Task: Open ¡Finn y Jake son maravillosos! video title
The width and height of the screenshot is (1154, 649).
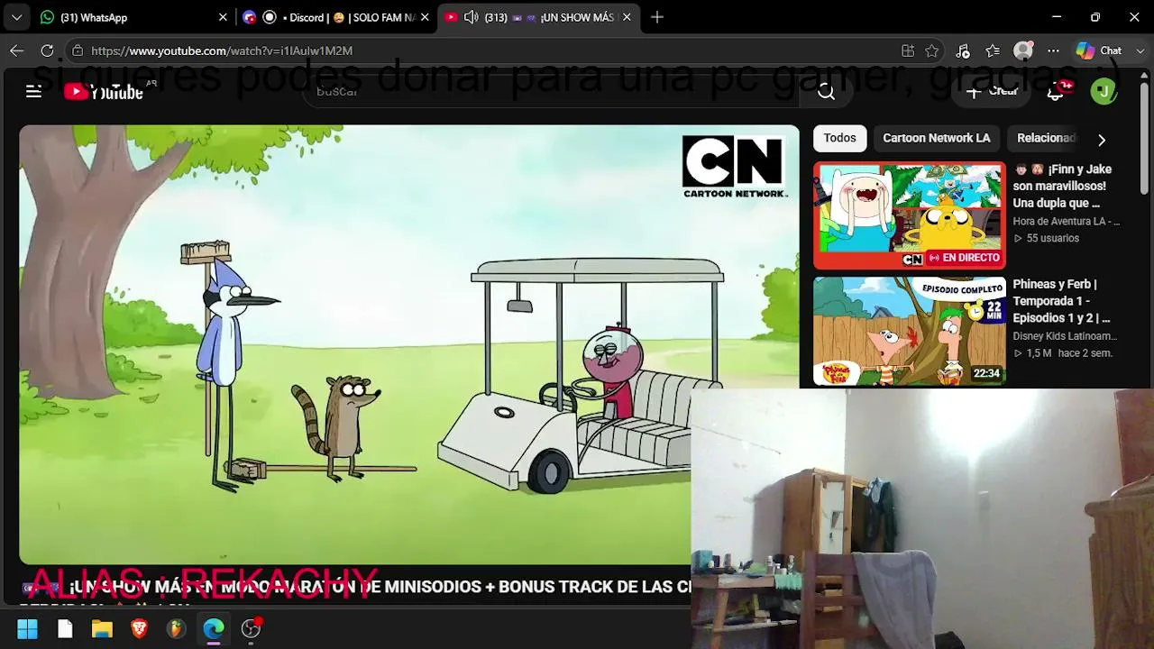Action: (1062, 187)
